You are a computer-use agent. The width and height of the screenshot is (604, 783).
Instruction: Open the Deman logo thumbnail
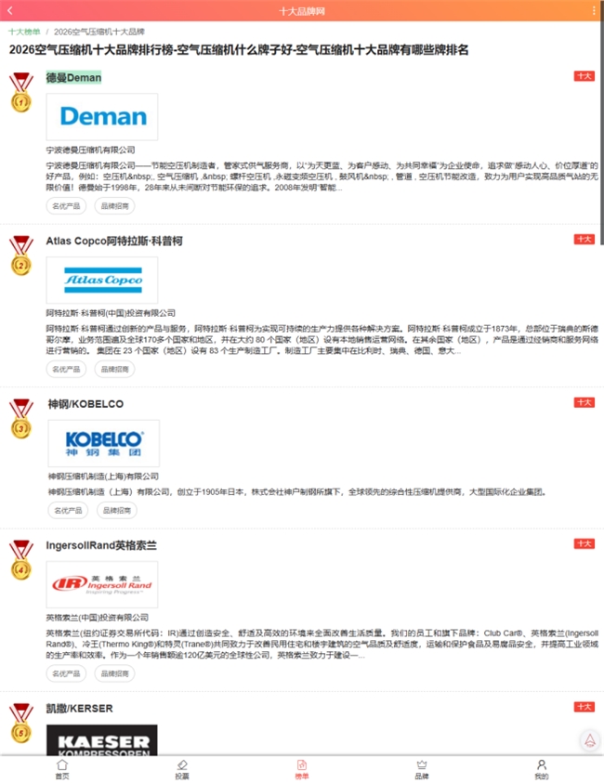click(102, 117)
